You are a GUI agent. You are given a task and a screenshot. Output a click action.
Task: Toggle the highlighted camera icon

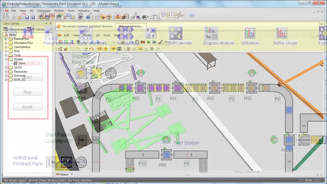(140, 49)
